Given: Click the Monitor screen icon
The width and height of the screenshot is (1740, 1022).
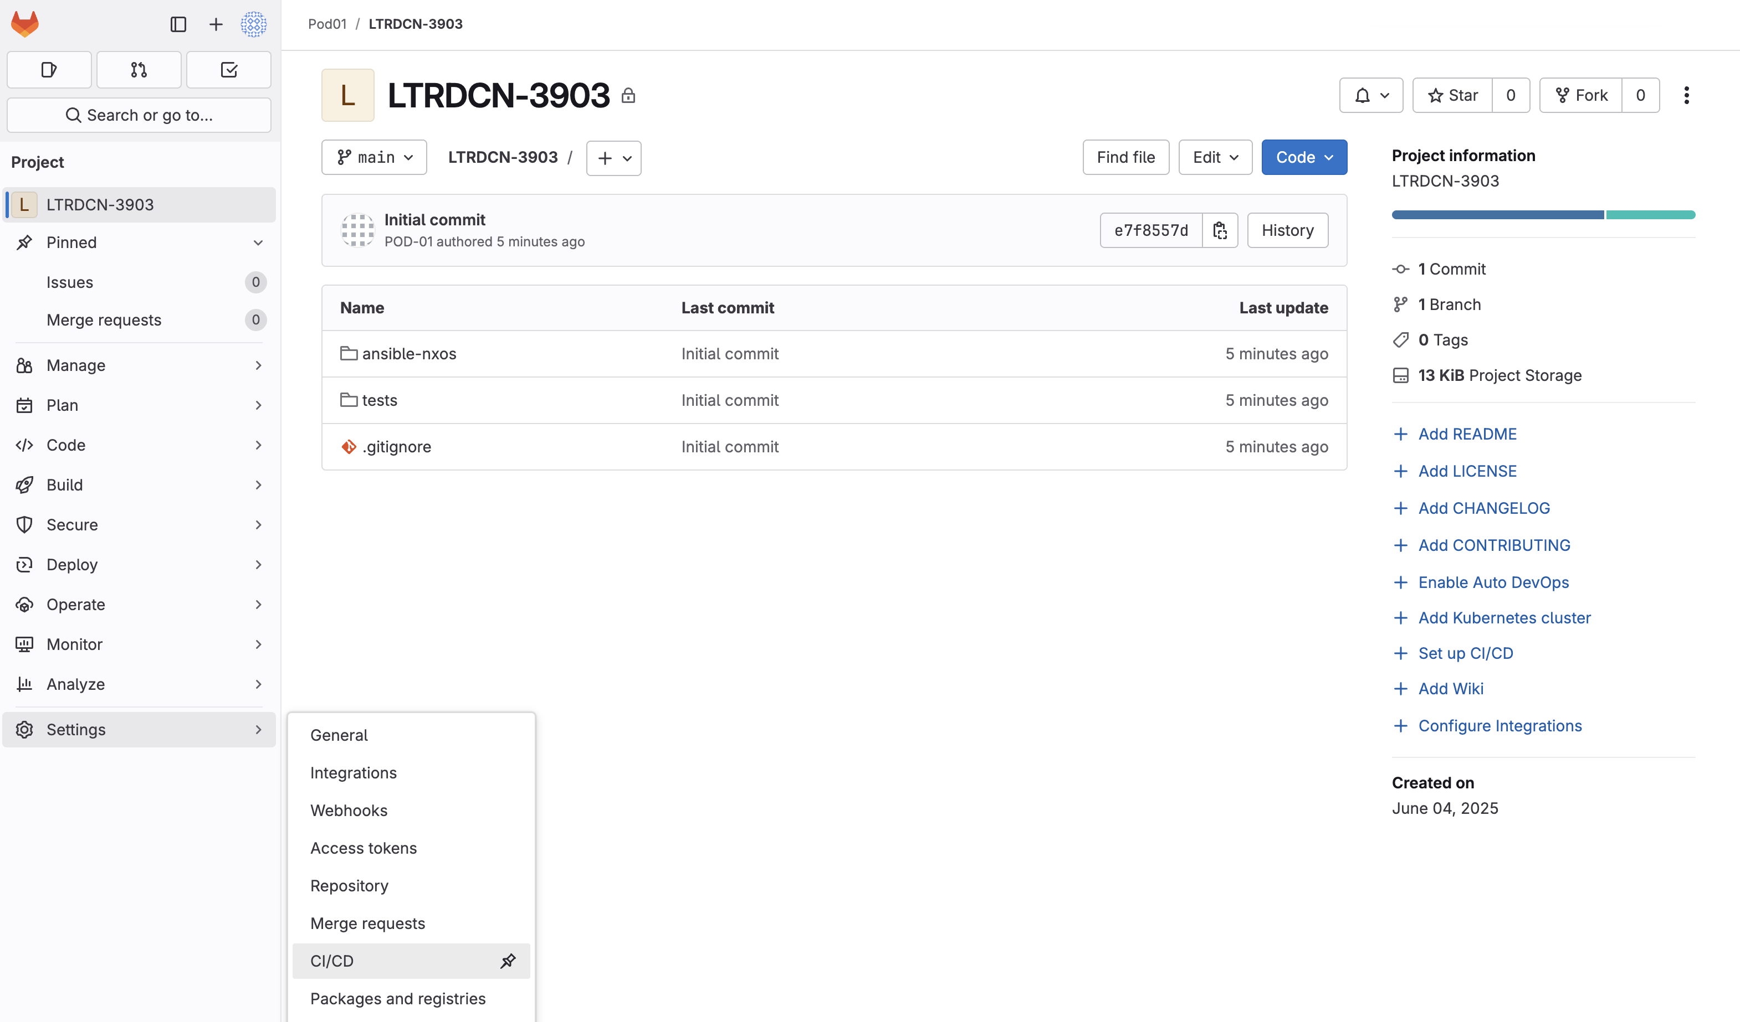Looking at the screenshot, I should (24, 645).
